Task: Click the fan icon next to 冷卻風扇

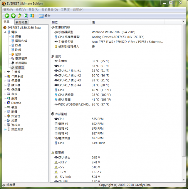Action: [x=53, y=114]
